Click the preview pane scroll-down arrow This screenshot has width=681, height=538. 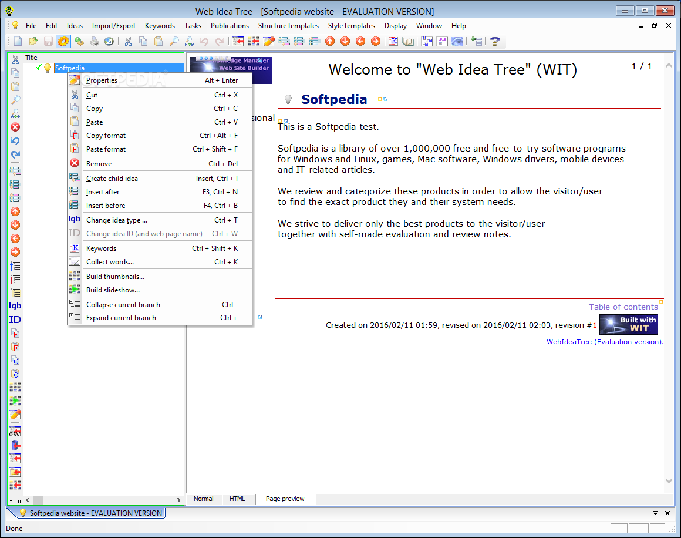669,480
